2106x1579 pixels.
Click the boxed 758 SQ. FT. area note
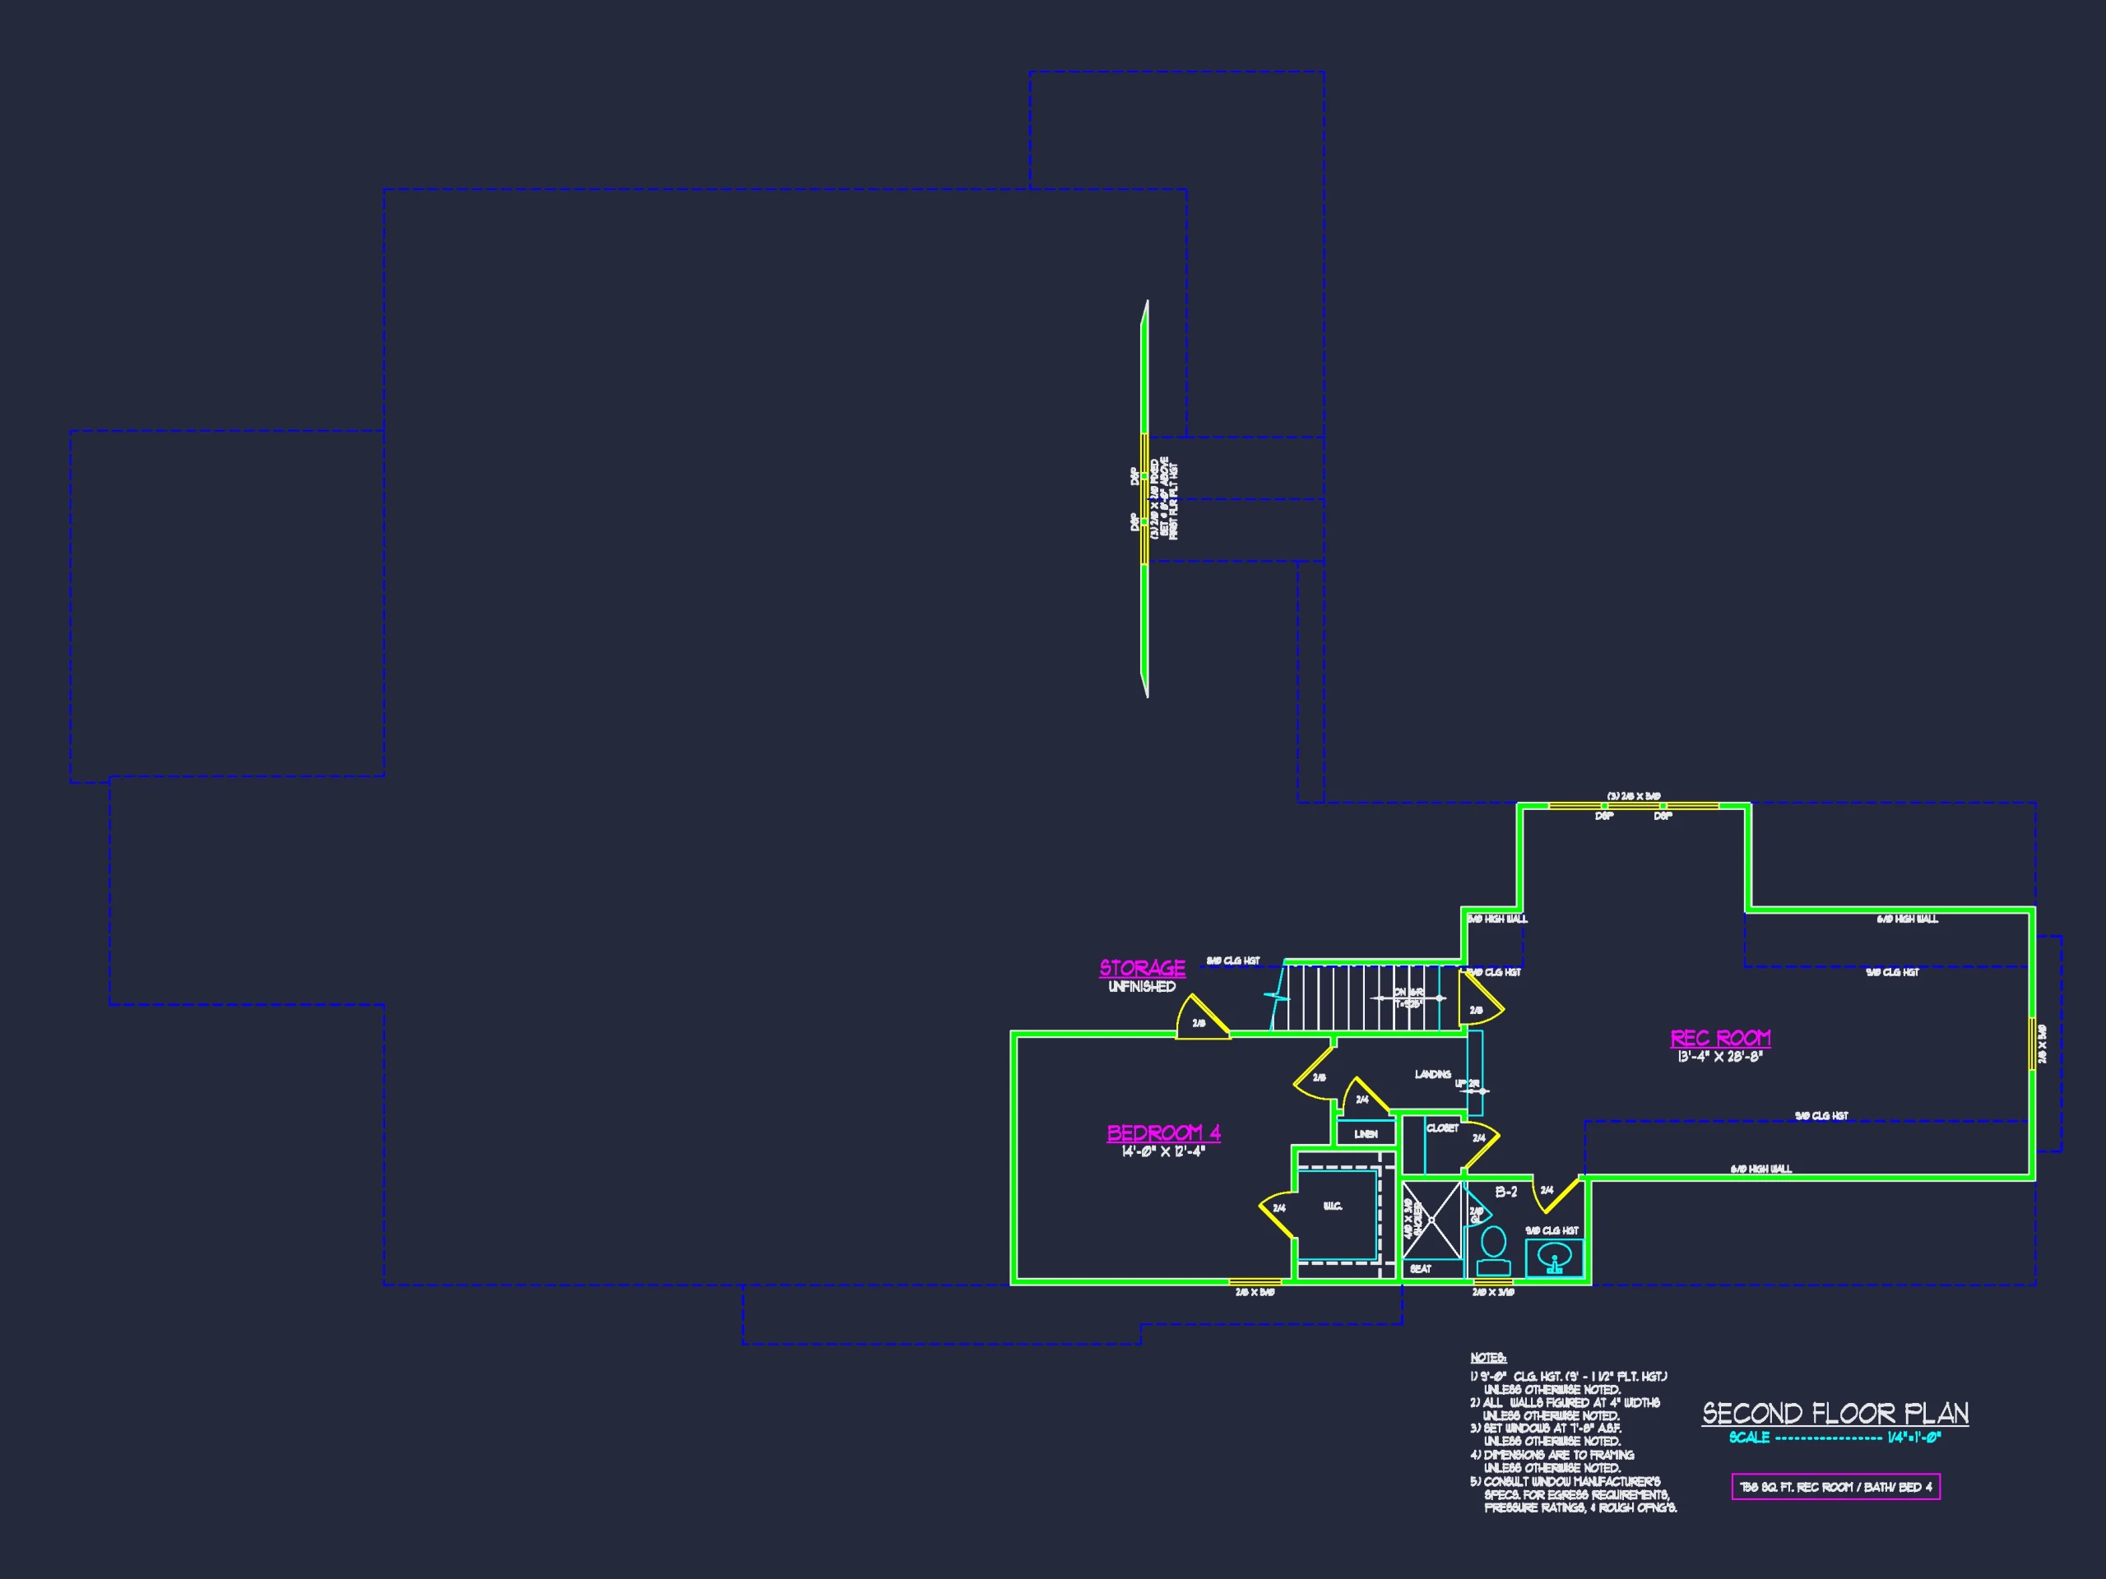(1835, 1487)
